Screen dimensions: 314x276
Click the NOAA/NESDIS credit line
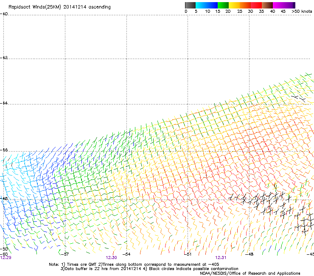(x=250, y=273)
